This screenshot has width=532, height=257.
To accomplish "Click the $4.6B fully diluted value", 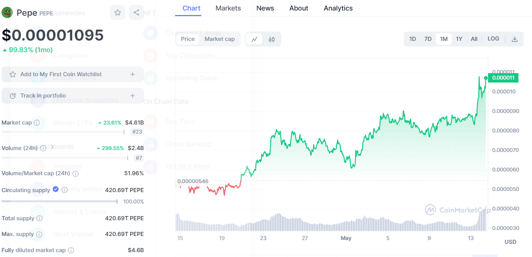I will (136, 250).
